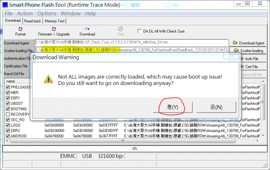Click the disabled Stop icon
This screenshot has height=170, width=270.
[120, 29]
